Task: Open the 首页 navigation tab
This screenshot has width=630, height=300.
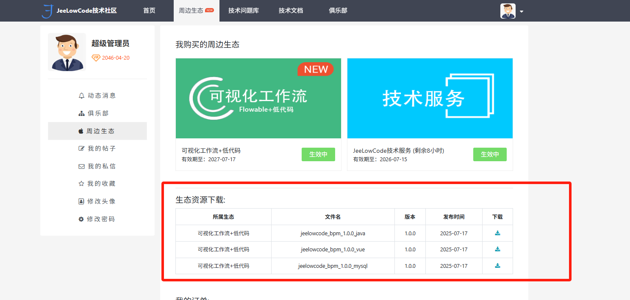Action: point(149,11)
